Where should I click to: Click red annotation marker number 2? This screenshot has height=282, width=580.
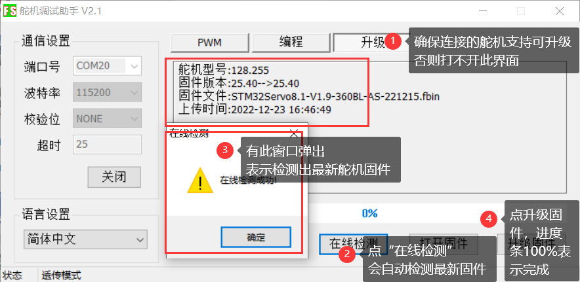pos(347,255)
